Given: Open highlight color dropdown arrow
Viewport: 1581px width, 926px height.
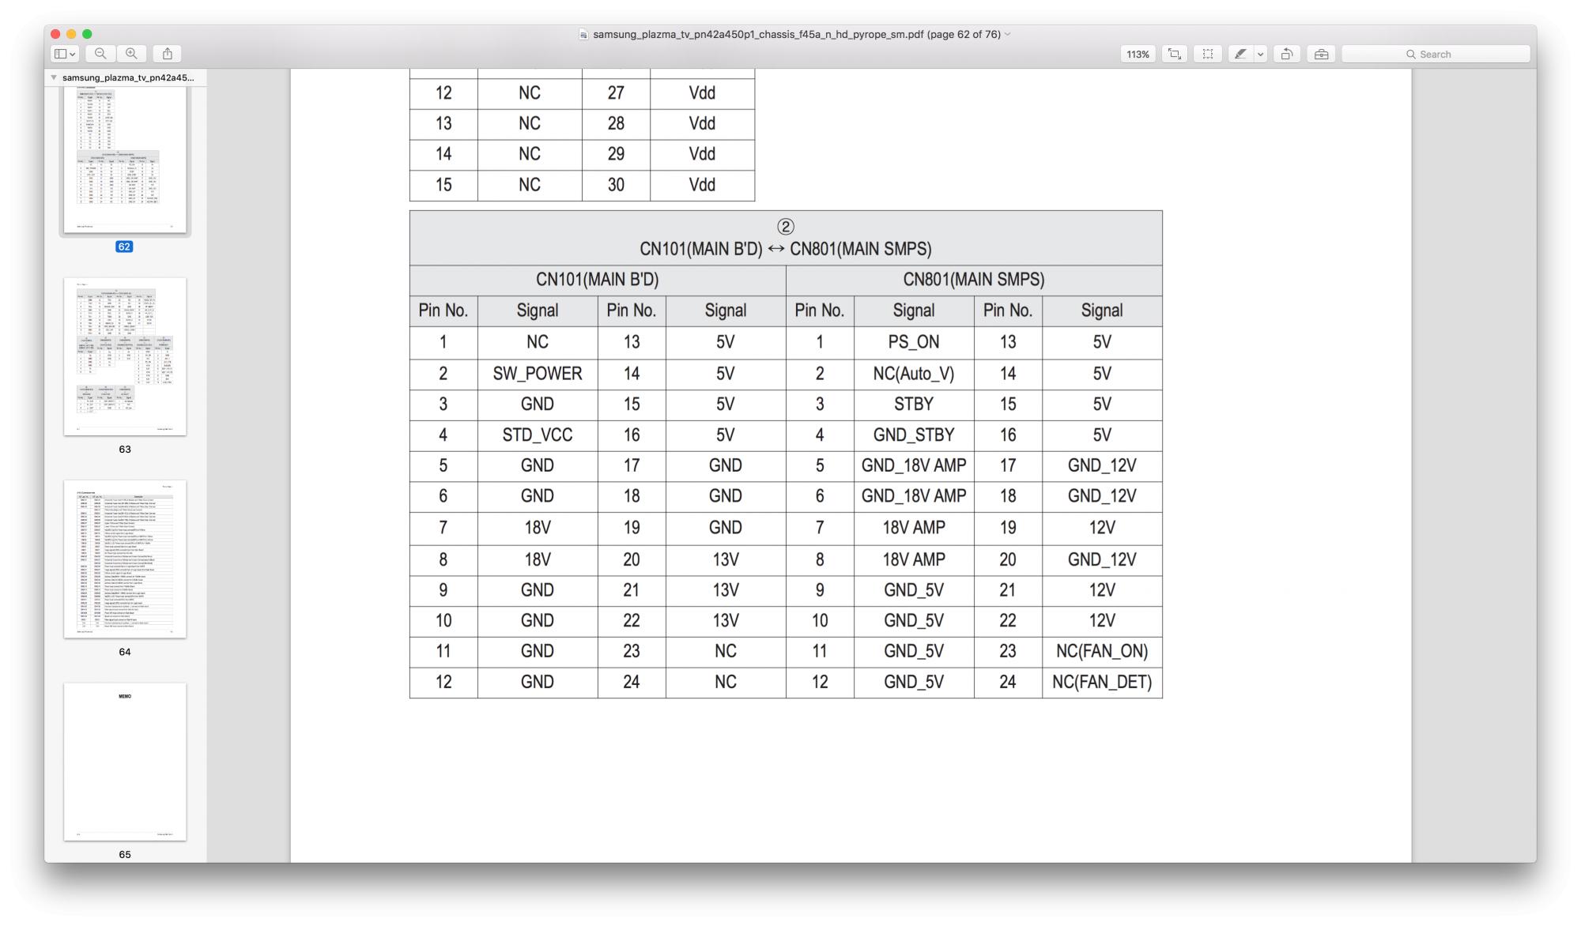Looking at the screenshot, I should (x=1261, y=54).
